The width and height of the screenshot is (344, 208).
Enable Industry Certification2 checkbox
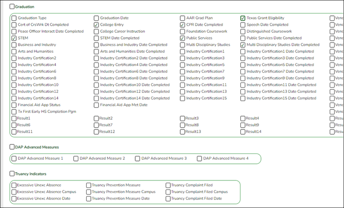(x=14, y=59)
